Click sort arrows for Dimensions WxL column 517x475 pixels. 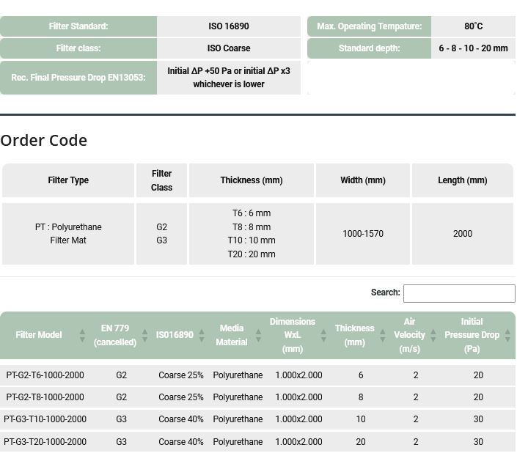click(323, 335)
